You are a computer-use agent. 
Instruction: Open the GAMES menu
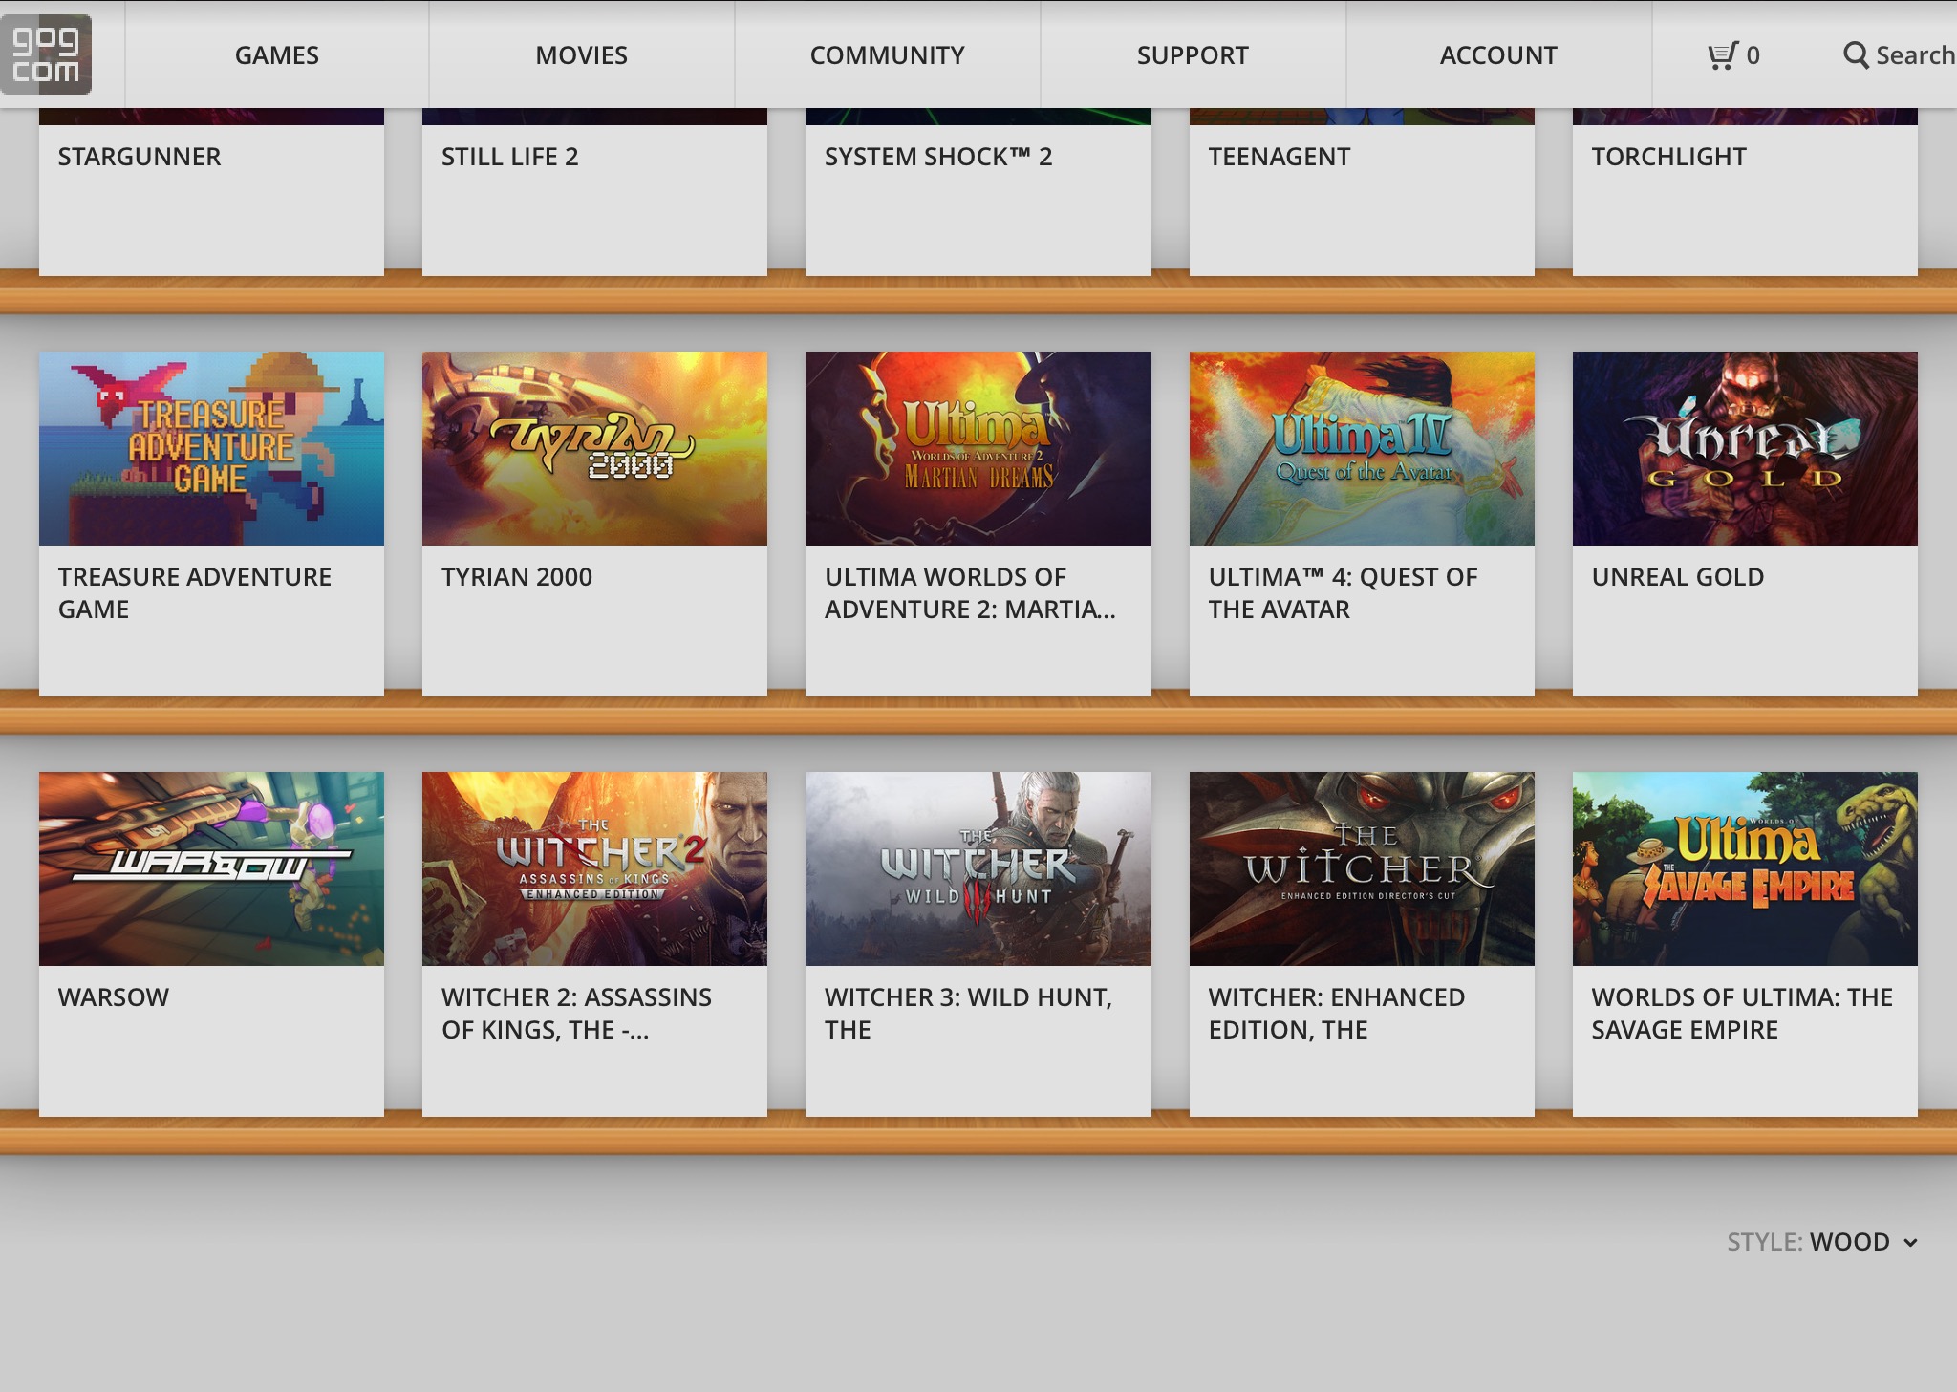click(x=277, y=55)
